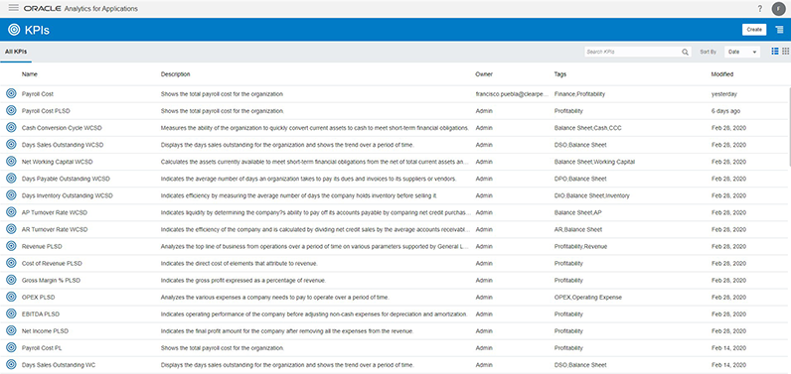Click the '6 days ago' modified cell
Image resolution: width=791 pixels, height=374 pixels.
(726, 111)
